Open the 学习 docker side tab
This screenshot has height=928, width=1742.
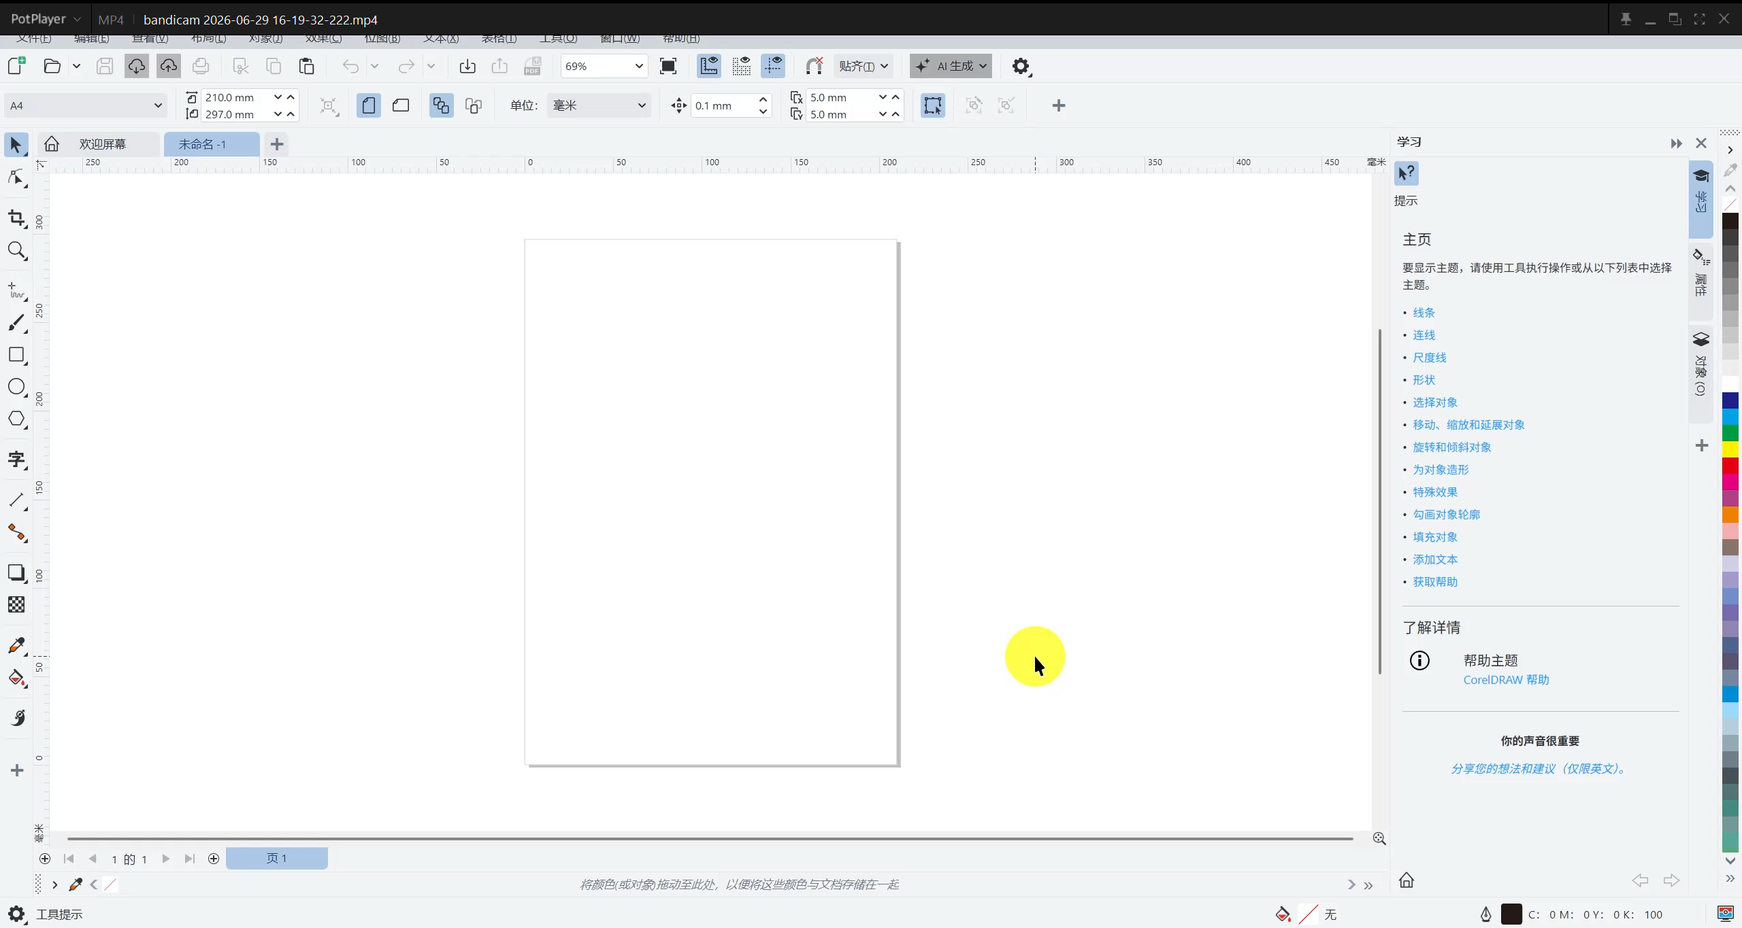pos(1700,200)
